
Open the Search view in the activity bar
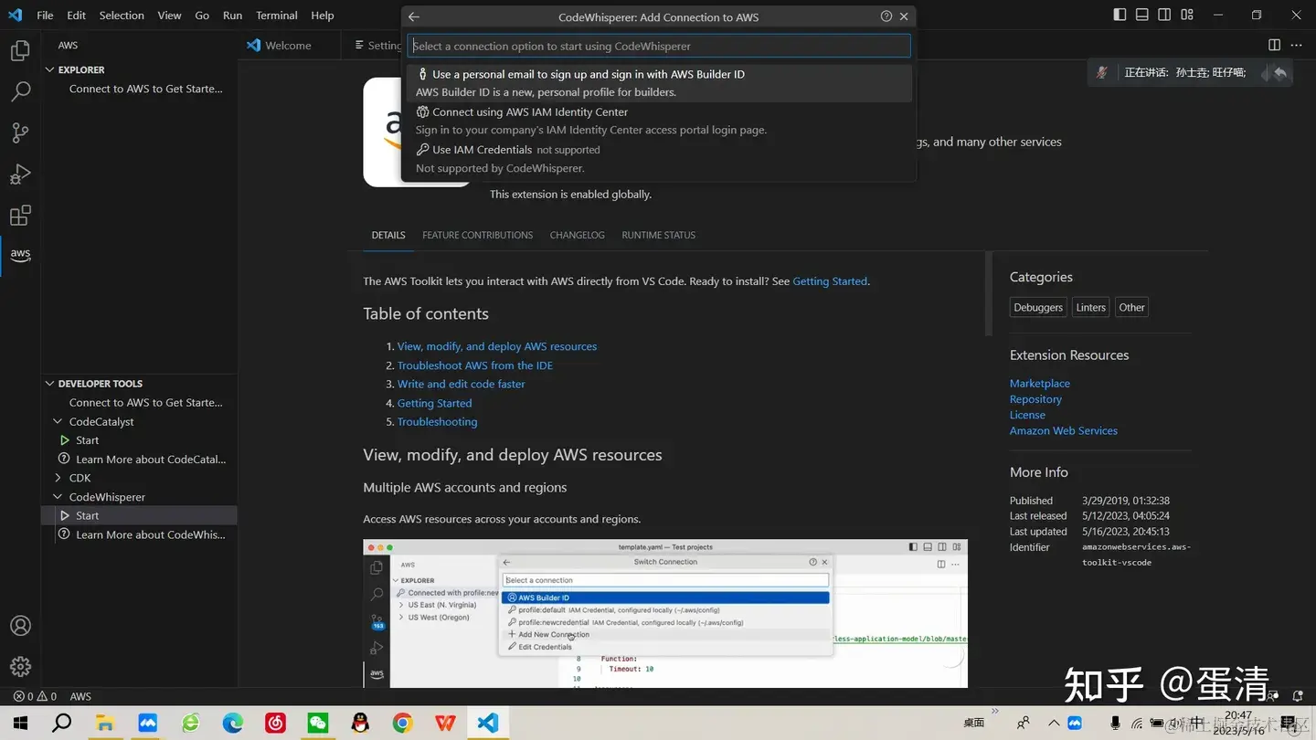pos(20,91)
